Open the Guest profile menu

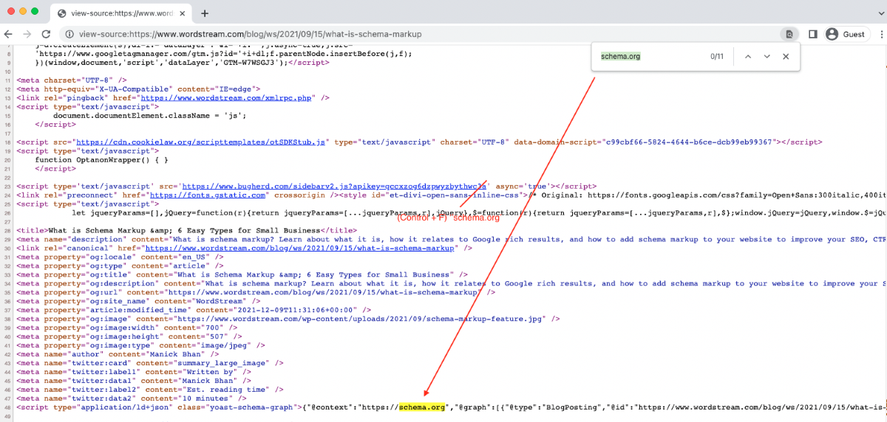coord(845,34)
